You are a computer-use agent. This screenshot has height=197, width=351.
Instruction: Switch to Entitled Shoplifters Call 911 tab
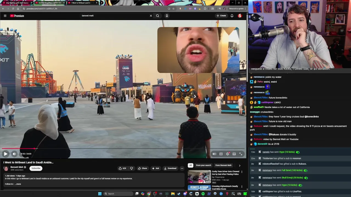[x=50, y=3]
